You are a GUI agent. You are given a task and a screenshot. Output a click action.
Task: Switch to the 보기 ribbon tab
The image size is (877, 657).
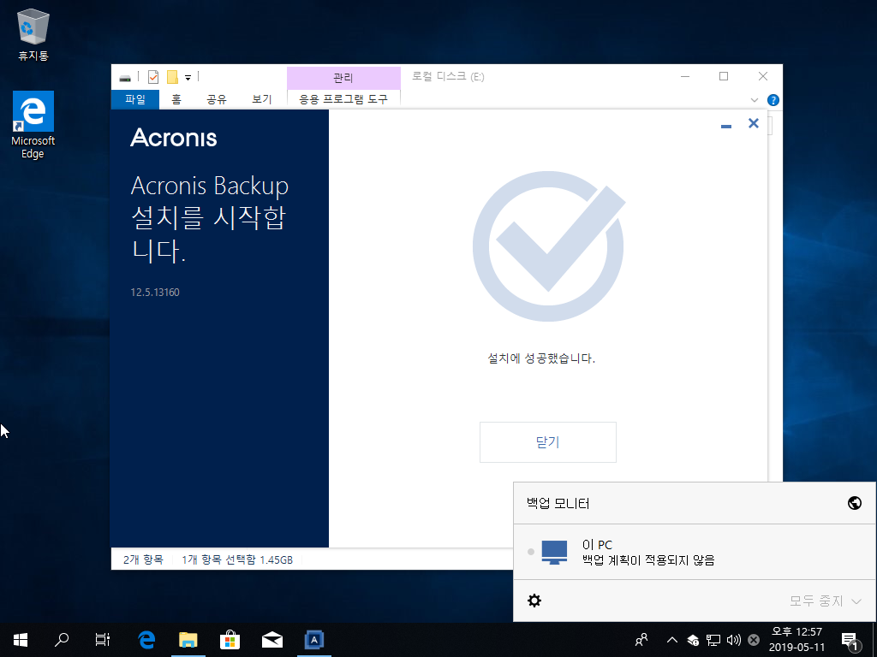[261, 99]
